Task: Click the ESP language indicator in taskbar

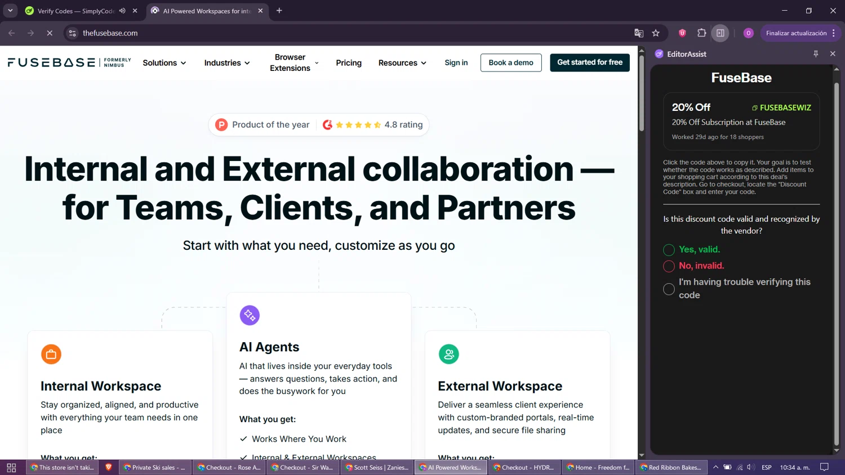Action: tap(767, 467)
